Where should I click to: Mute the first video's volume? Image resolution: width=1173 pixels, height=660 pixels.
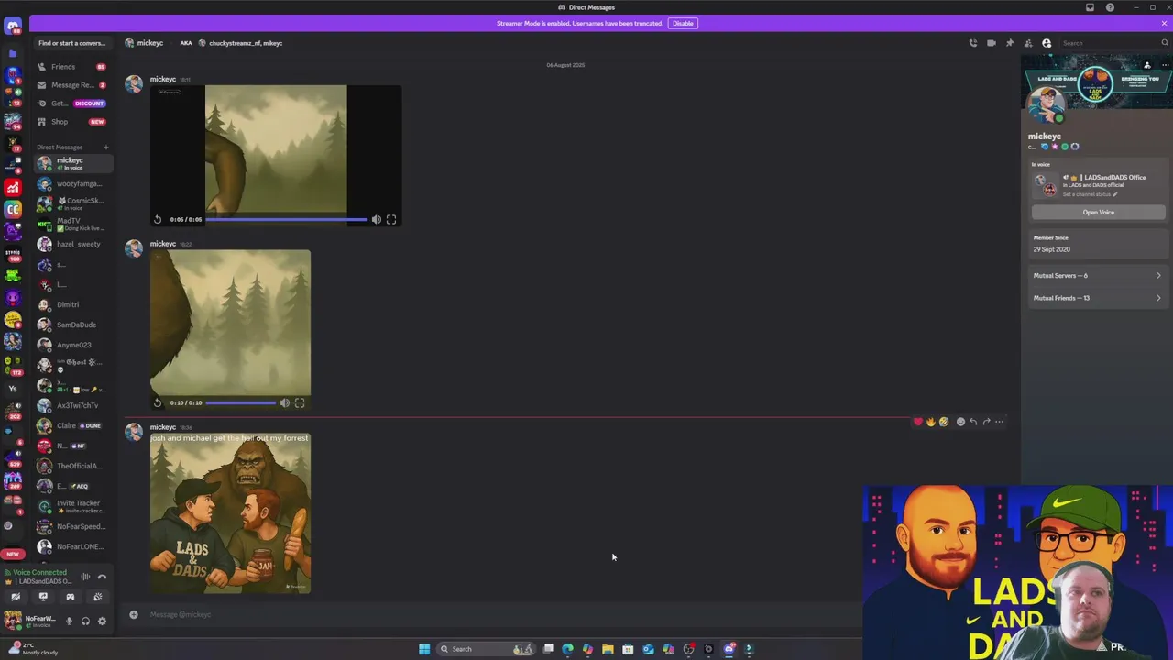[x=376, y=219]
